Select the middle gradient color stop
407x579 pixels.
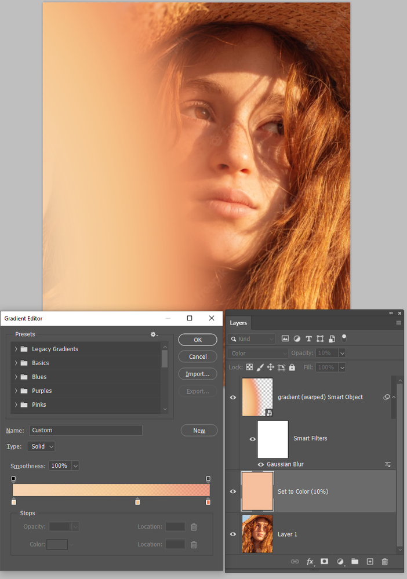click(x=137, y=501)
